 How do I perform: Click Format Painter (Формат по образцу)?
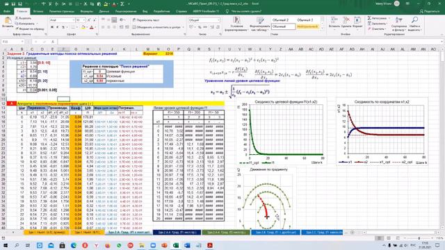click(30, 28)
